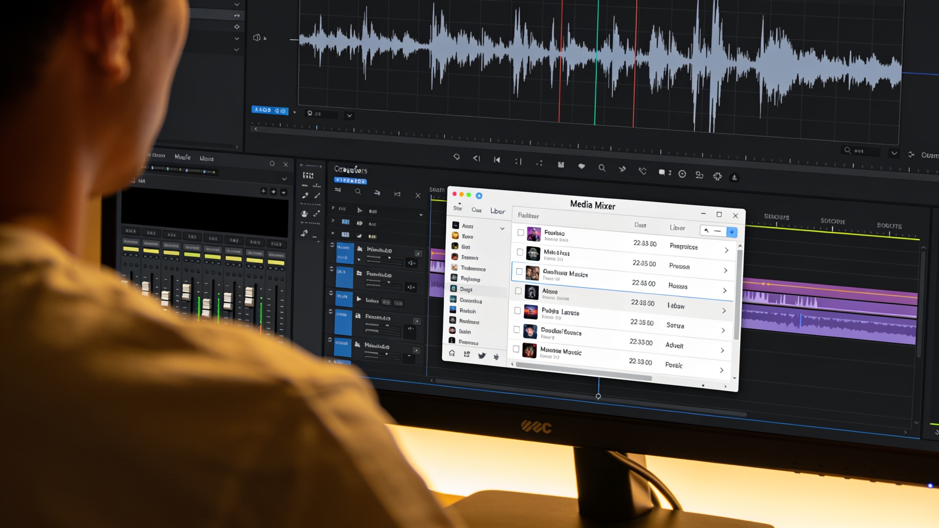Click the circular record icon in transport toolbar

click(682, 174)
